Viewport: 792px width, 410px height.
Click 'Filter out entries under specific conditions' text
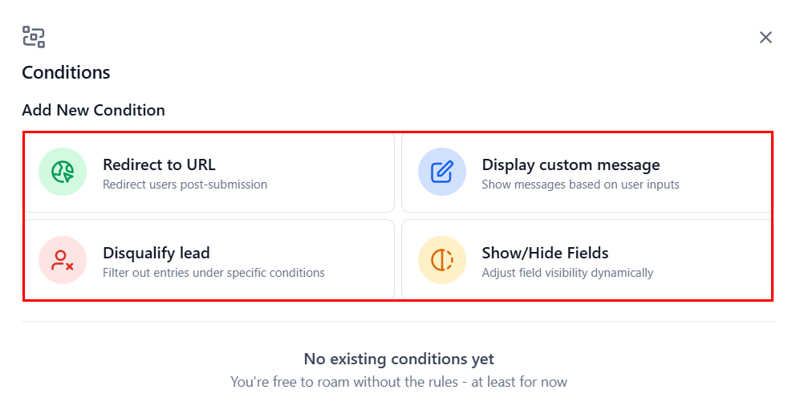[213, 273]
